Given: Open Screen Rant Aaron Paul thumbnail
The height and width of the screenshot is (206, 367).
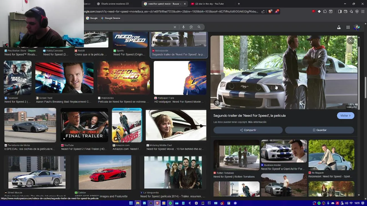Looking at the screenshot, I should [64, 78].
